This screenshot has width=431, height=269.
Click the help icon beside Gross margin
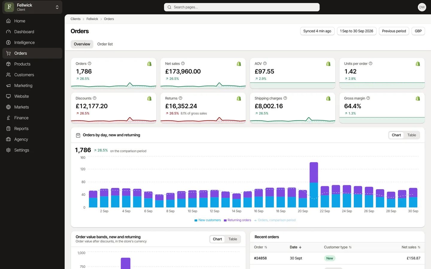[368, 98]
